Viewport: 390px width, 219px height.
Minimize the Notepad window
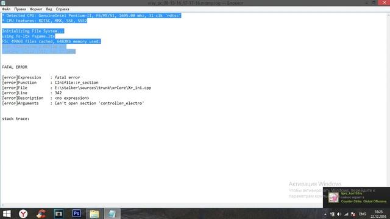tap(367, 2)
